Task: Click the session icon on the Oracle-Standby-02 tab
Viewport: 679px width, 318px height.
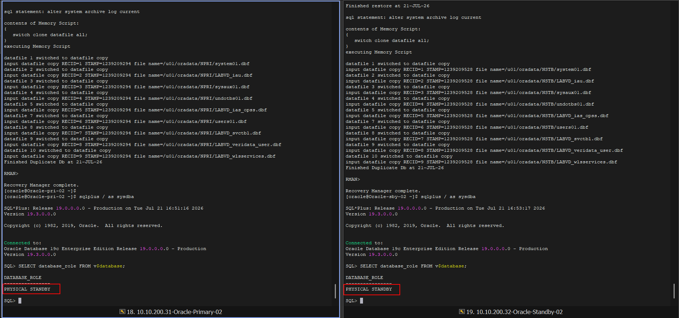Action: pyautogui.click(x=462, y=311)
